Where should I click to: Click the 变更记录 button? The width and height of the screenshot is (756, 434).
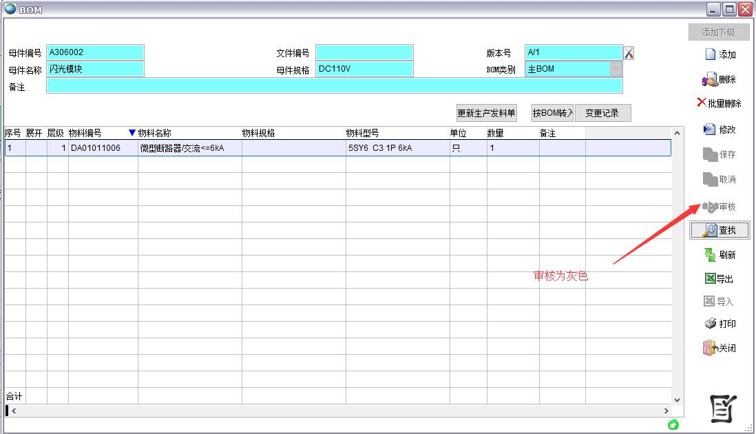click(x=602, y=114)
